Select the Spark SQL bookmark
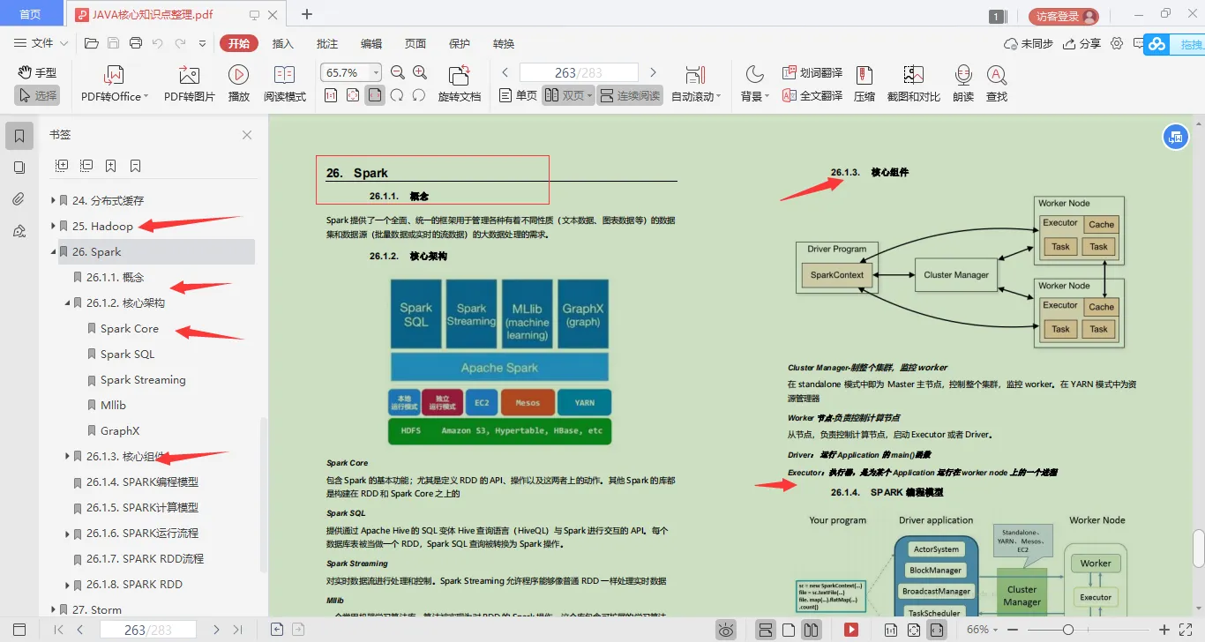1205x642 pixels. coord(128,355)
